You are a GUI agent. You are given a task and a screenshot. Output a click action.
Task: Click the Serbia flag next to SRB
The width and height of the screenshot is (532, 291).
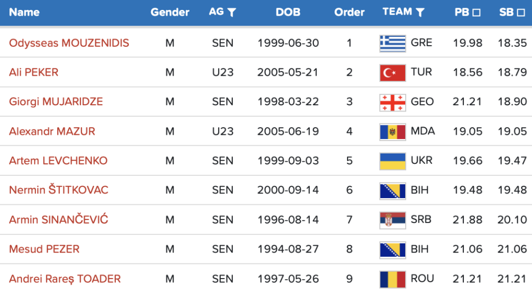coord(392,220)
